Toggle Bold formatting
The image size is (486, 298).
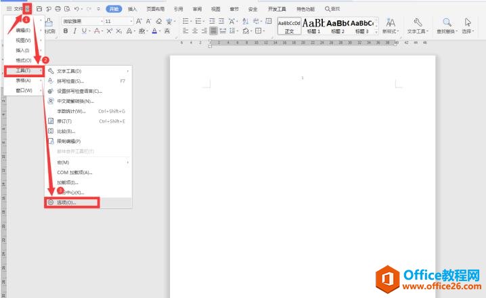(66, 31)
